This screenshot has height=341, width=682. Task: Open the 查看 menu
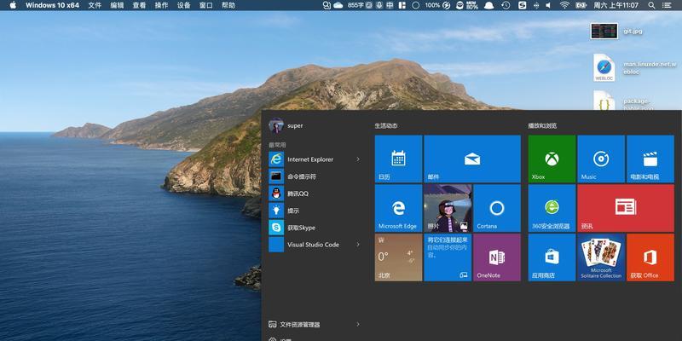139,5
